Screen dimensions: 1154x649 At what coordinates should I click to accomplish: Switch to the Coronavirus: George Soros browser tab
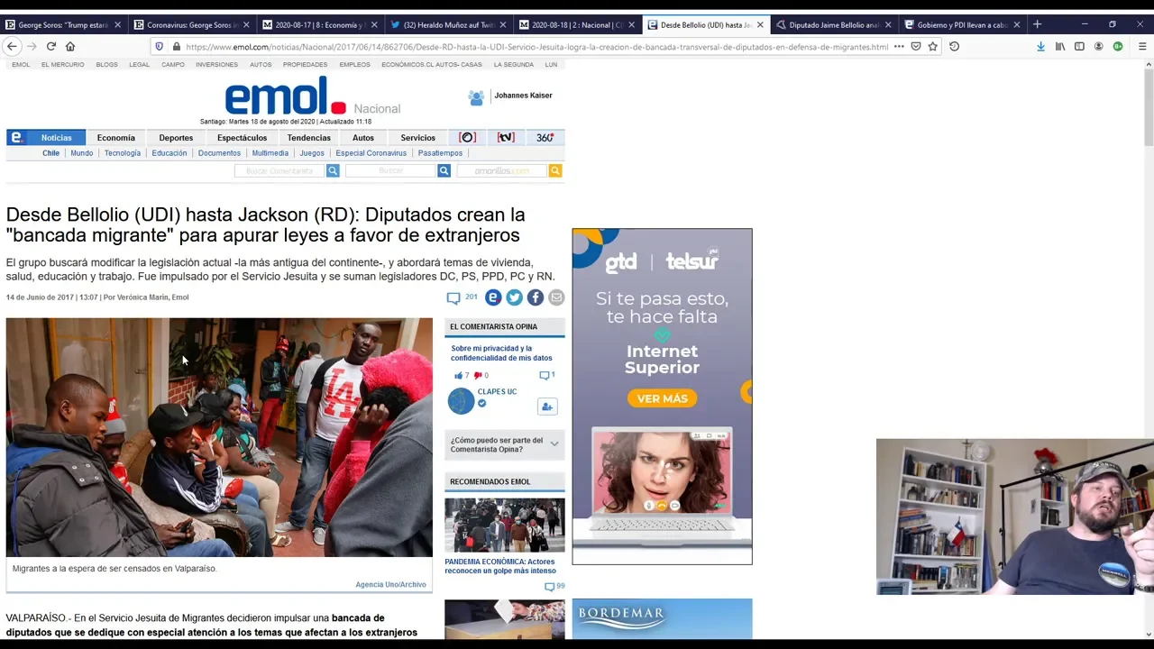(190, 24)
